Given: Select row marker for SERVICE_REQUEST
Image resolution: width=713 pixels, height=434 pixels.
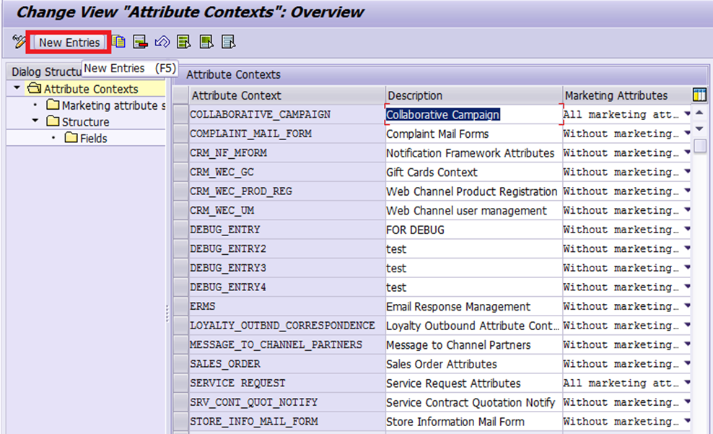Looking at the screenshot, I should click(180, 383).
